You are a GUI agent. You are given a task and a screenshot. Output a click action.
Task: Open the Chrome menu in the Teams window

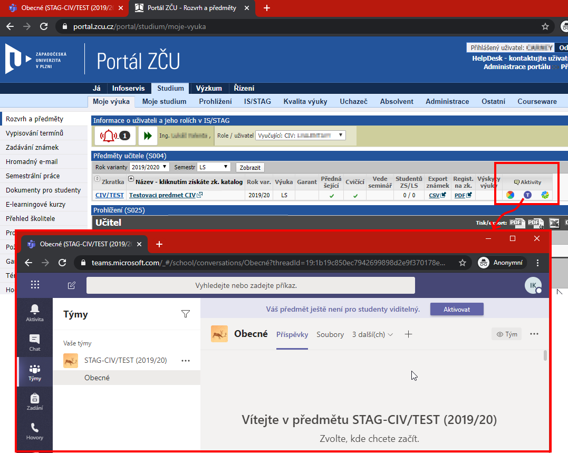pyautogui.click(x=537, y=263)
